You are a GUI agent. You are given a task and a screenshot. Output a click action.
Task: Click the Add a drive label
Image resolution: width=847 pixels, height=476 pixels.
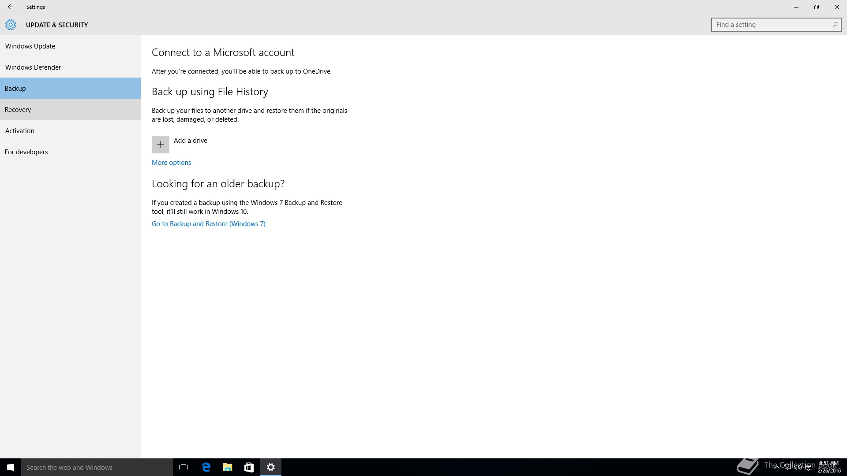pos(191,140)
